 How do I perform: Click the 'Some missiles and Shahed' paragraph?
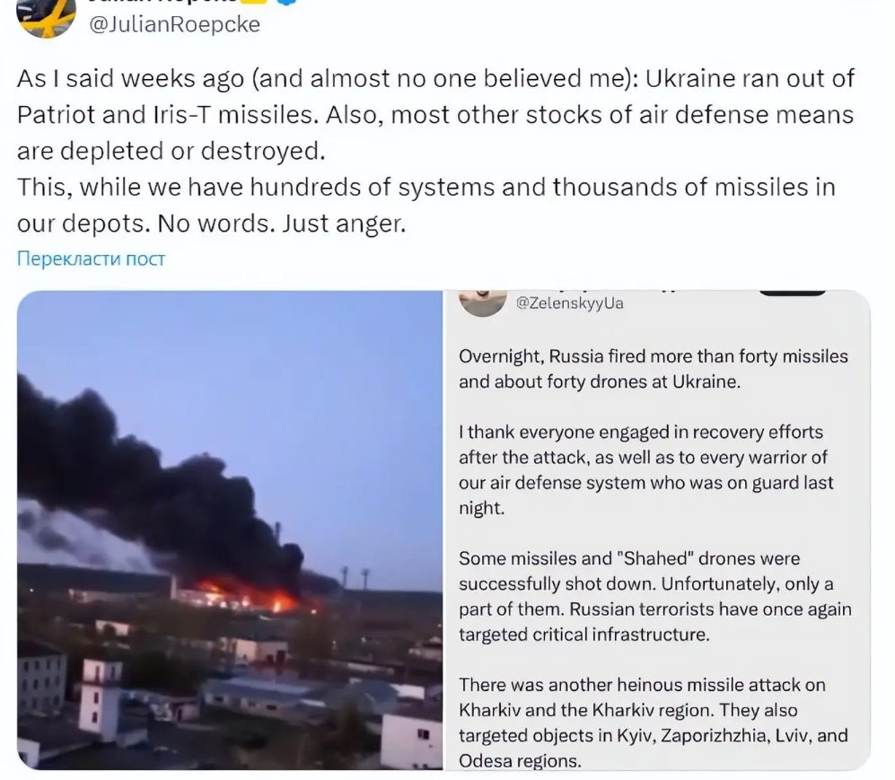point(655,596)
